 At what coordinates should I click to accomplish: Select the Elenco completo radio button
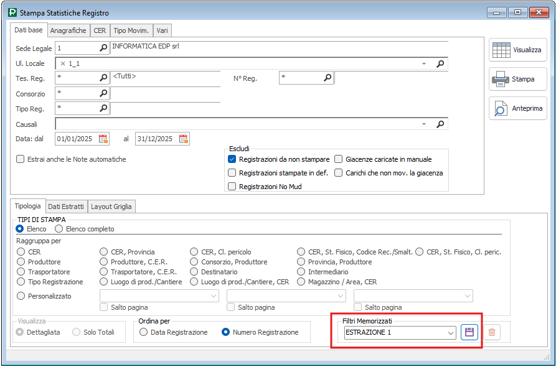click(60, 229)
